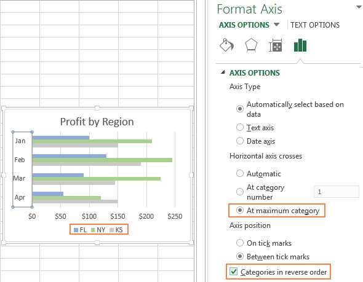Click the $50 axis value
This screenshot has height=282, width=363.
point(60,216)
